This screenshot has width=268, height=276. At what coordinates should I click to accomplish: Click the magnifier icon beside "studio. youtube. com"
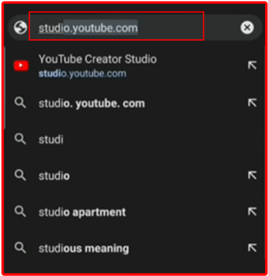[20, 103]
